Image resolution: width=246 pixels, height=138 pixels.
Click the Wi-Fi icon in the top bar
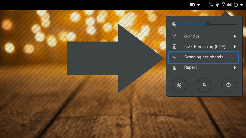click(217, 5)
